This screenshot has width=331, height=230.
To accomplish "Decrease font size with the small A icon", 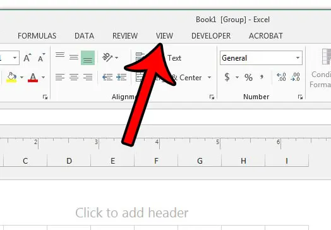I will (42, 57).
